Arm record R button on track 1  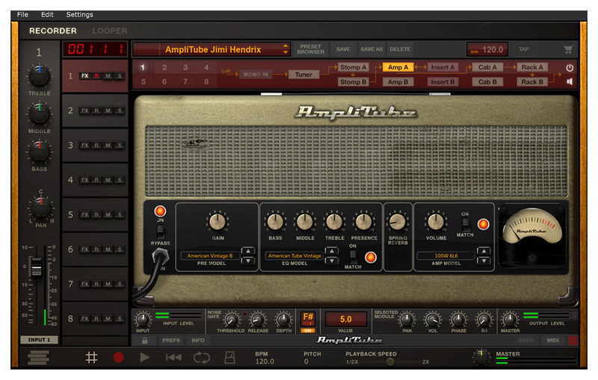pyautogui.click(x=96, y=75)
